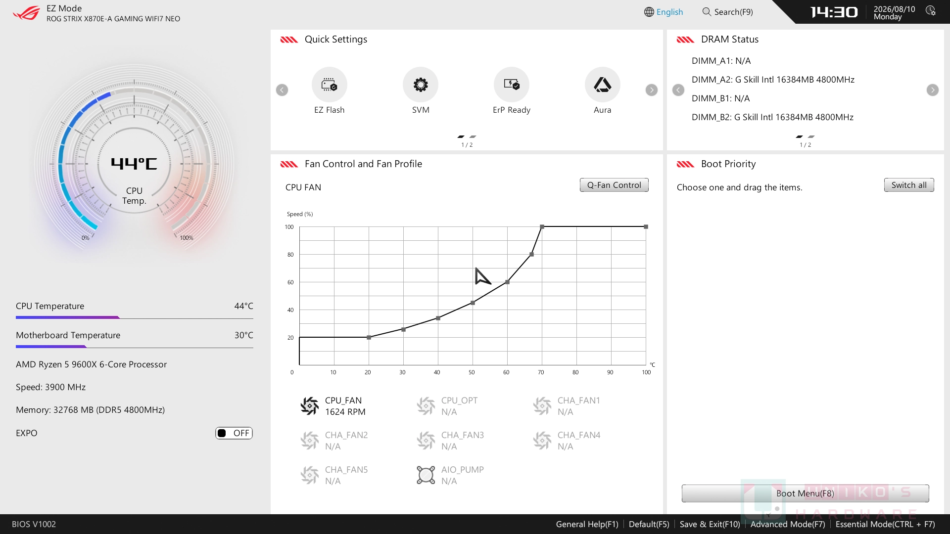The width and height of the screenshot is (950, 534).
Task: Click the 20°C point on fan curve
Action: (x=369, y=337)
